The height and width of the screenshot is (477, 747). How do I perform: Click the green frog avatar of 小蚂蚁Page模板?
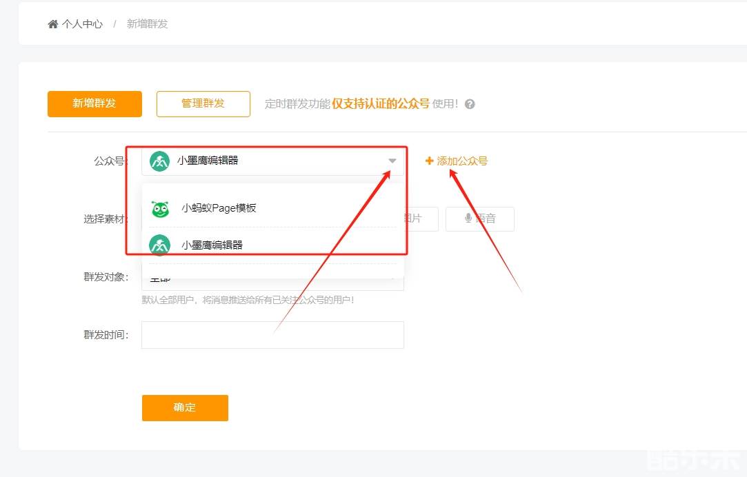pyautogui.click(x=160, y=209)
